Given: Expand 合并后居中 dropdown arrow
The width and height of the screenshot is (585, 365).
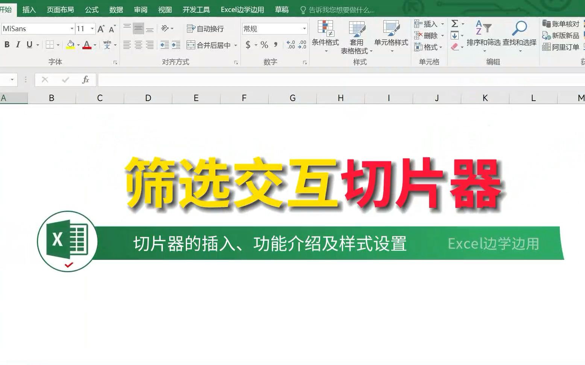Looking at the screenshot, I should click(x=236, y=45).
